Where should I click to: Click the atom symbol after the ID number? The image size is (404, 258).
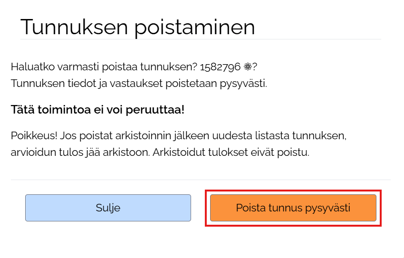[248, 67]
